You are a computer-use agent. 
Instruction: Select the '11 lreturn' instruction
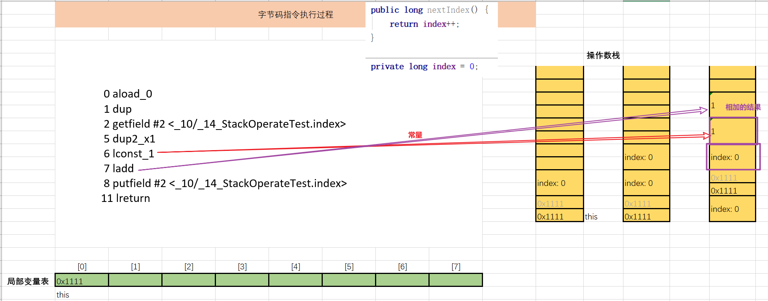[x=126, y=198]
